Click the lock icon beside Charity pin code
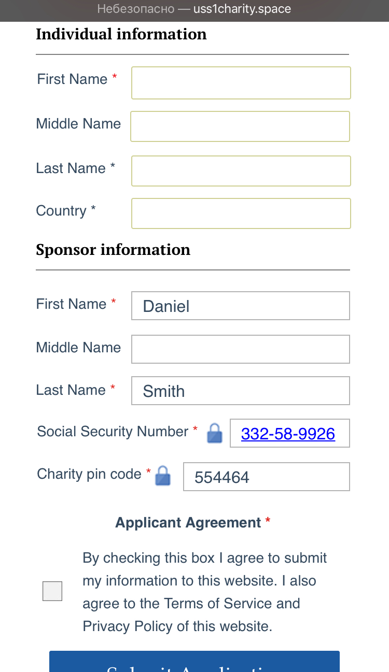The height and width of the screenshot is (672, 389). (x=163, y=475)
